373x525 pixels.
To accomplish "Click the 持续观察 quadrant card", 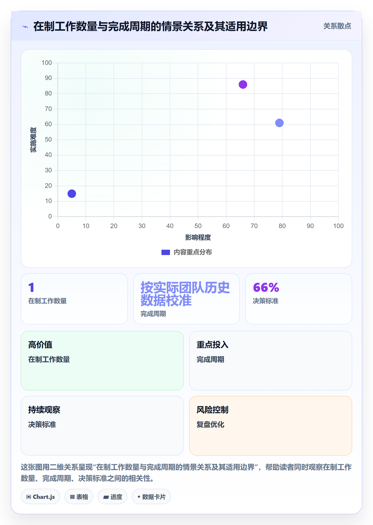I will point(102,426).
